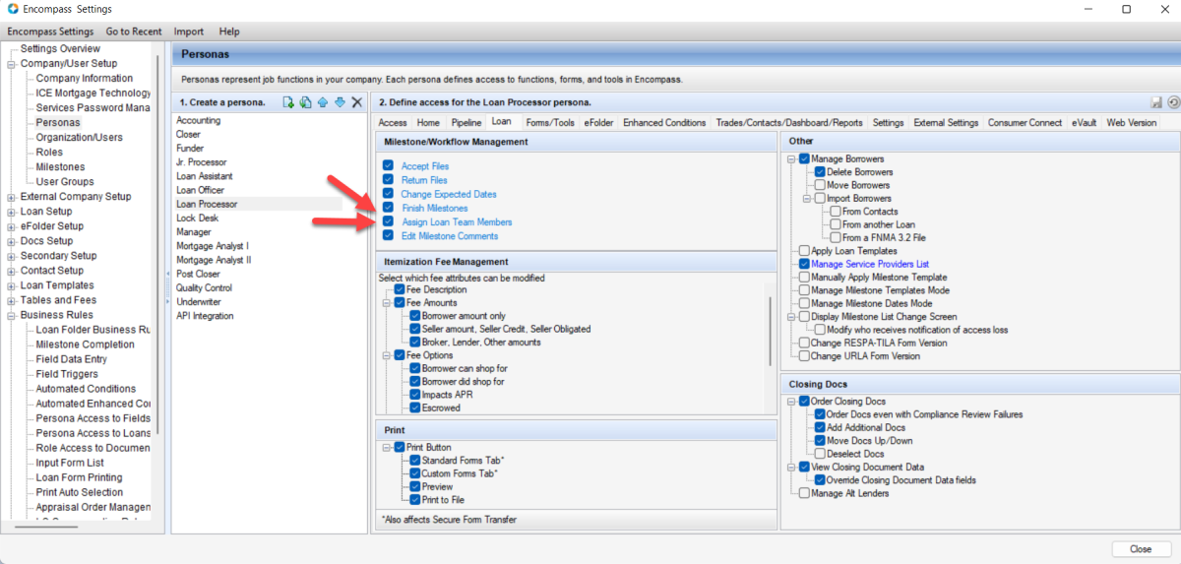Viewport: 1181px width, 564px height.
Task: Collapse the Business Rules tree node
Action: [x=11, y=315]
